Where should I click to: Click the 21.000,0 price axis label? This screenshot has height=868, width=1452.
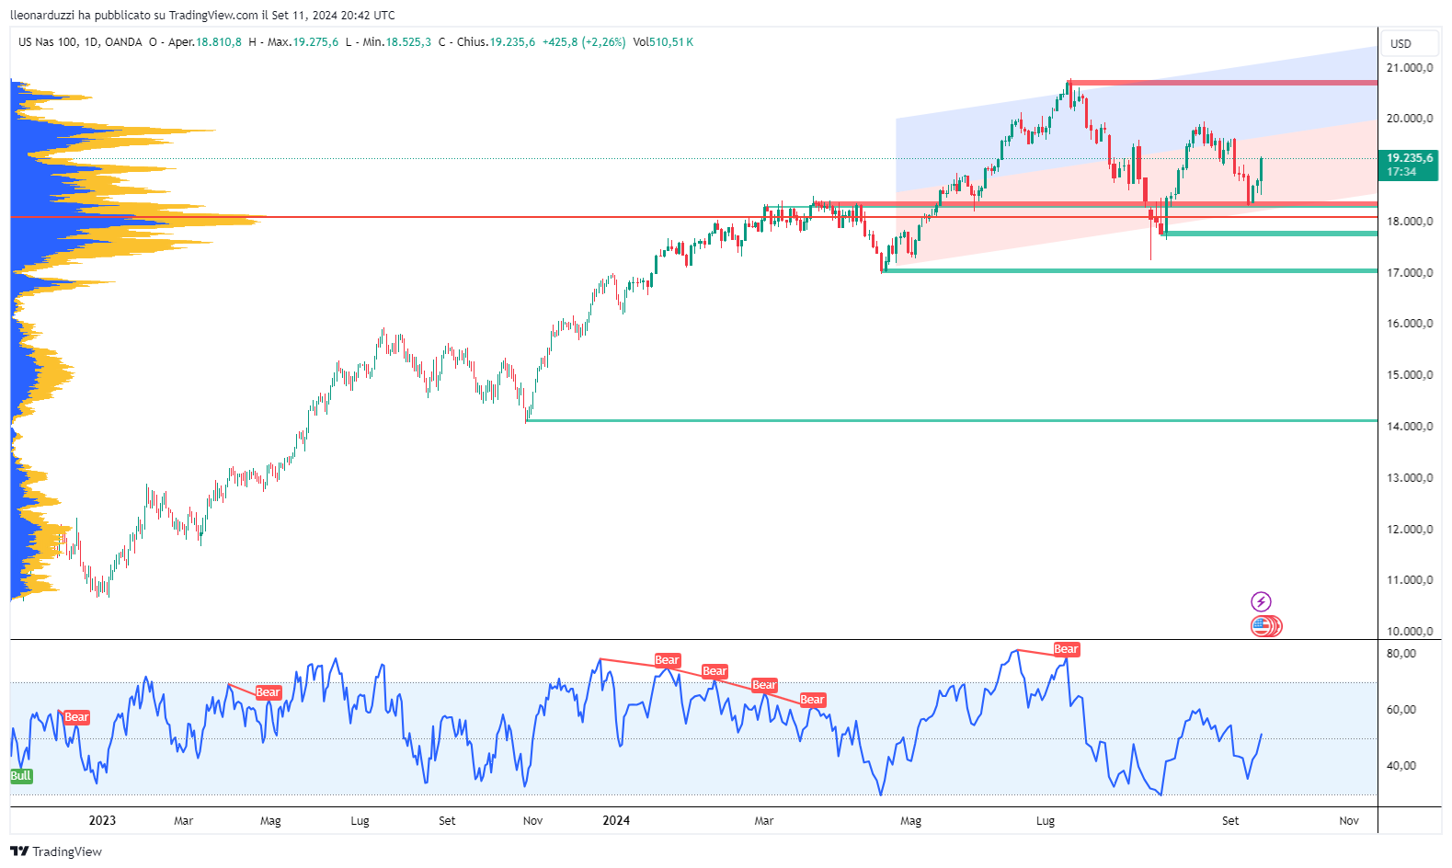[x=1410, y=68]
